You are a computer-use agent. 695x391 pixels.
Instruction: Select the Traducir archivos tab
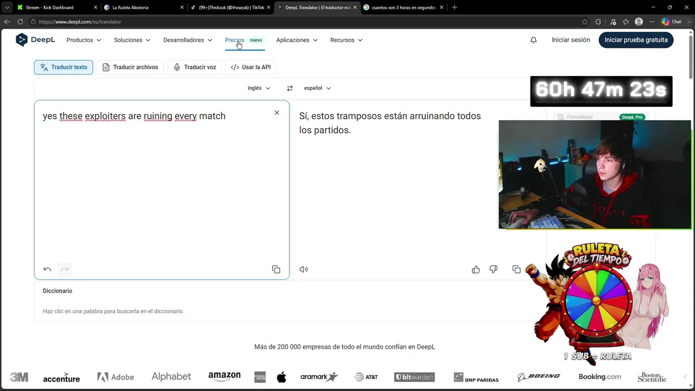[x=130, y=67]
